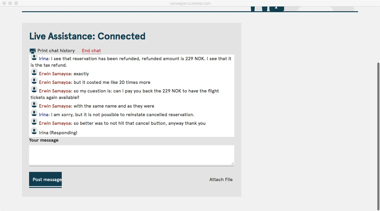Click avatar icon beside 'so my cuestion is' message
The image size is (380, 211).
(x=34, y=89)
